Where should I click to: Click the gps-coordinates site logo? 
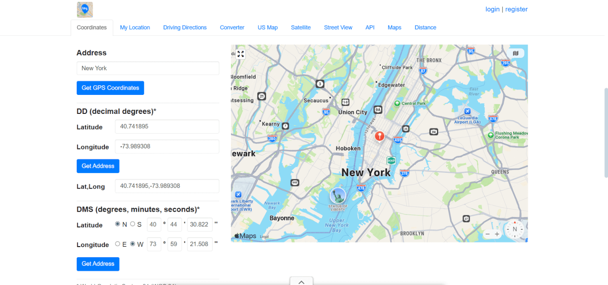click(x=84, y=9)
